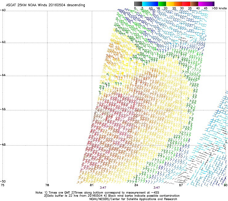Select the brown 35-40 knots legend swatch
Screen dimensions: 228x201
[194, 4]
